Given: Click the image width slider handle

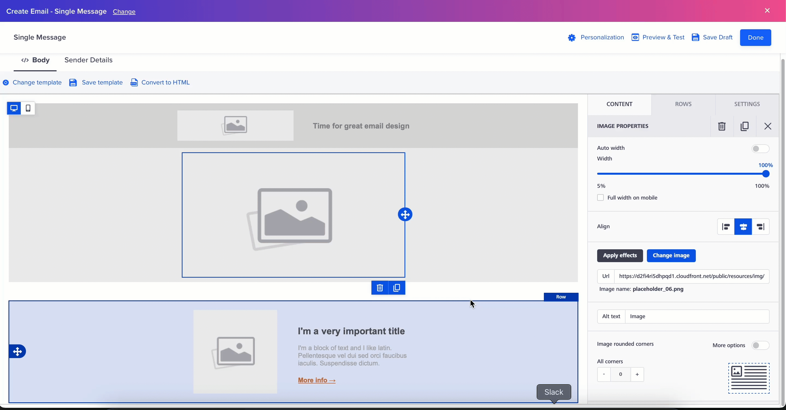Looking at the screenshot, I should pos(766,174).
